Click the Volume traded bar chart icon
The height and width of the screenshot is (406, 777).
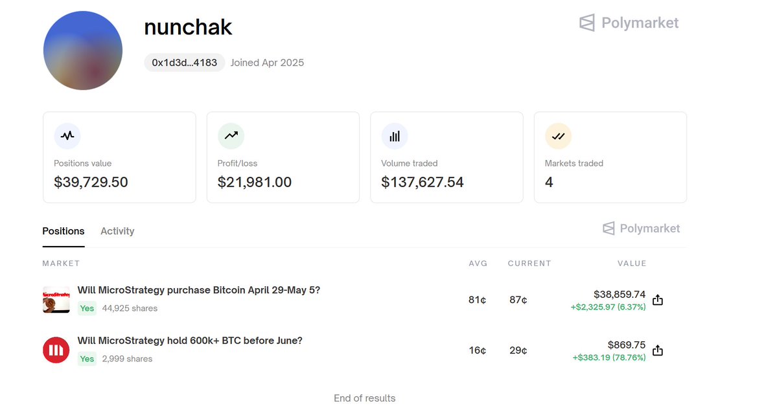click(395, 136)
